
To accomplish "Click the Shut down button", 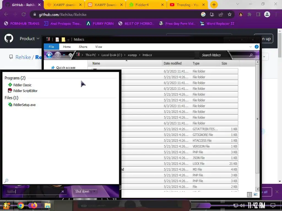I will [82, 191].
